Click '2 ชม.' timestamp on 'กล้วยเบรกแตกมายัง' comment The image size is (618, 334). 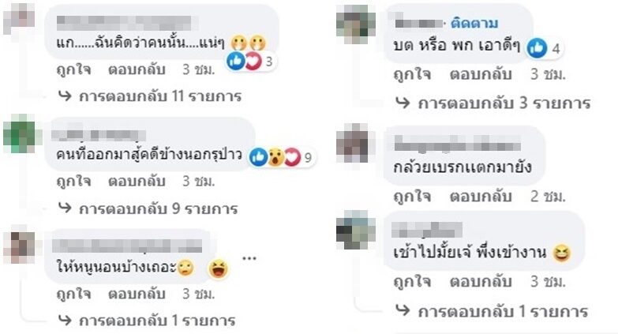point(548,196)
